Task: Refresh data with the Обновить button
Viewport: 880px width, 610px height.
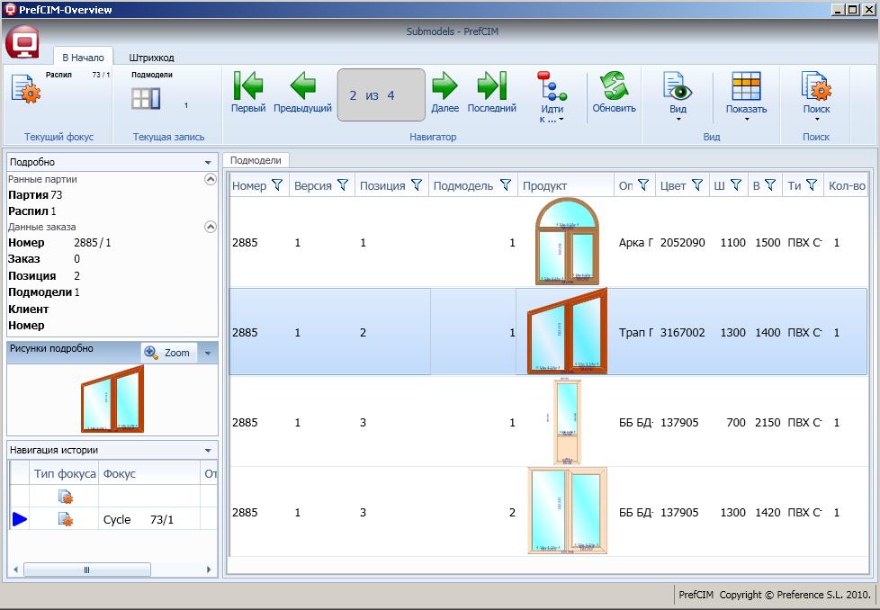Action: (614, 93)
